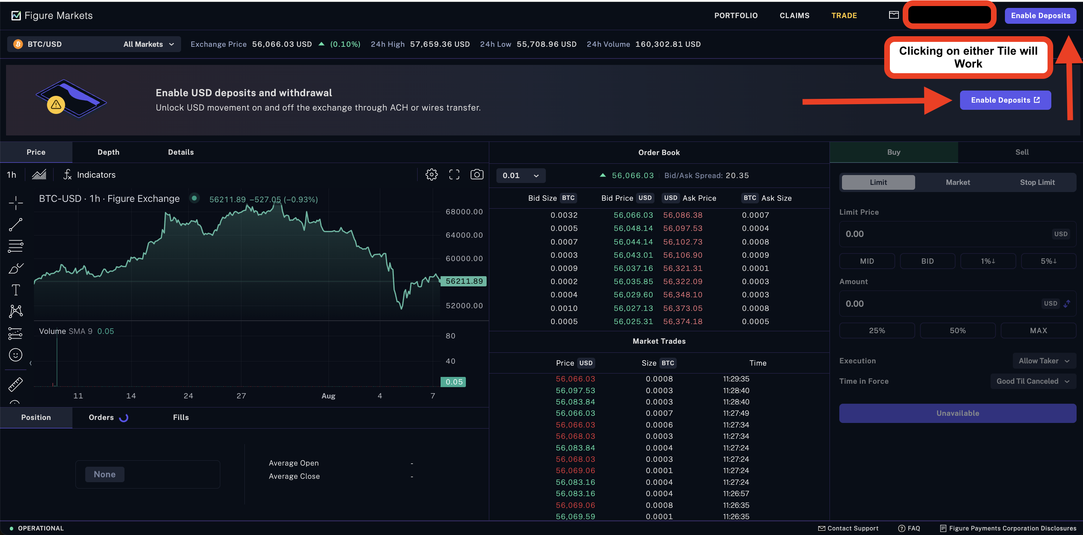Change chart style with area-chart icon
This screenshot has height=535, width=1083.
pos(39,175)
